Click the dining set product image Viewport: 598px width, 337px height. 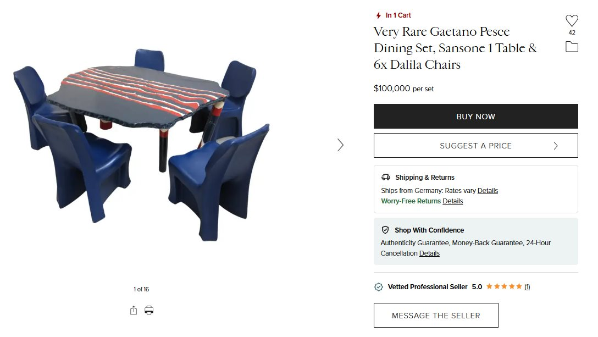[x=141, y=145]
